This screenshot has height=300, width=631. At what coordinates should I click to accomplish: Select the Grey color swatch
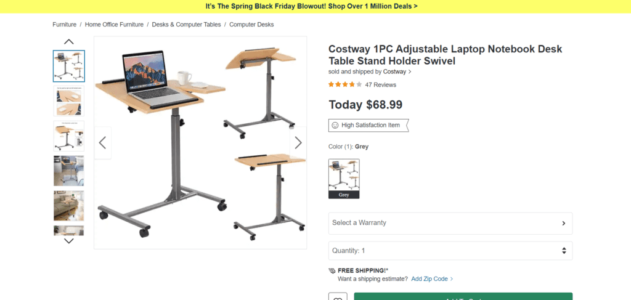point(344,179)
